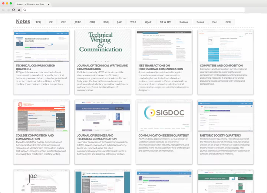Open Rhetoric Society Quarterly screenshot thumbnail
The height and width of the screenshot is (193, 267).
[x=225, y=116]
